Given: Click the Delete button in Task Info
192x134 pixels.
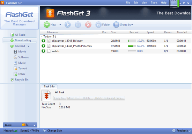Looking at the screenshot, I should click(87, 98).
